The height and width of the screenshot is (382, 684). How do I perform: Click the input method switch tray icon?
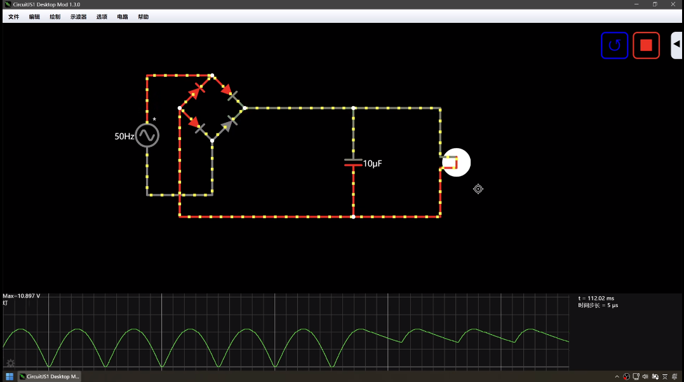655,377
